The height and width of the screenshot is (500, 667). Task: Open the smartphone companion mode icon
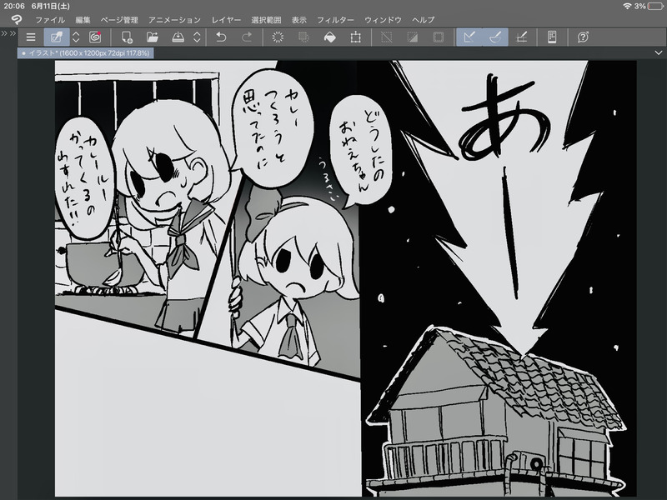(552, 37)
